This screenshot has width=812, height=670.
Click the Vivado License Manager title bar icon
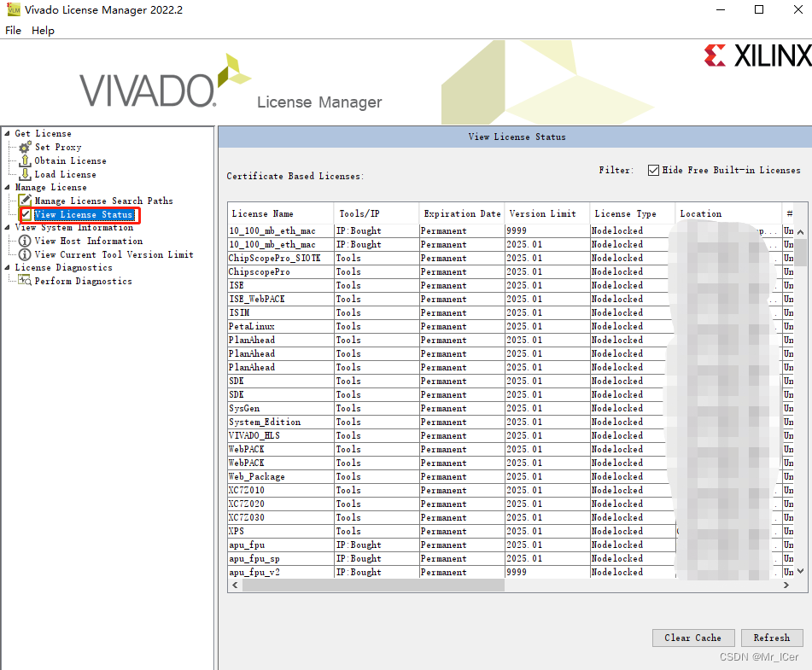coord(14,9)
